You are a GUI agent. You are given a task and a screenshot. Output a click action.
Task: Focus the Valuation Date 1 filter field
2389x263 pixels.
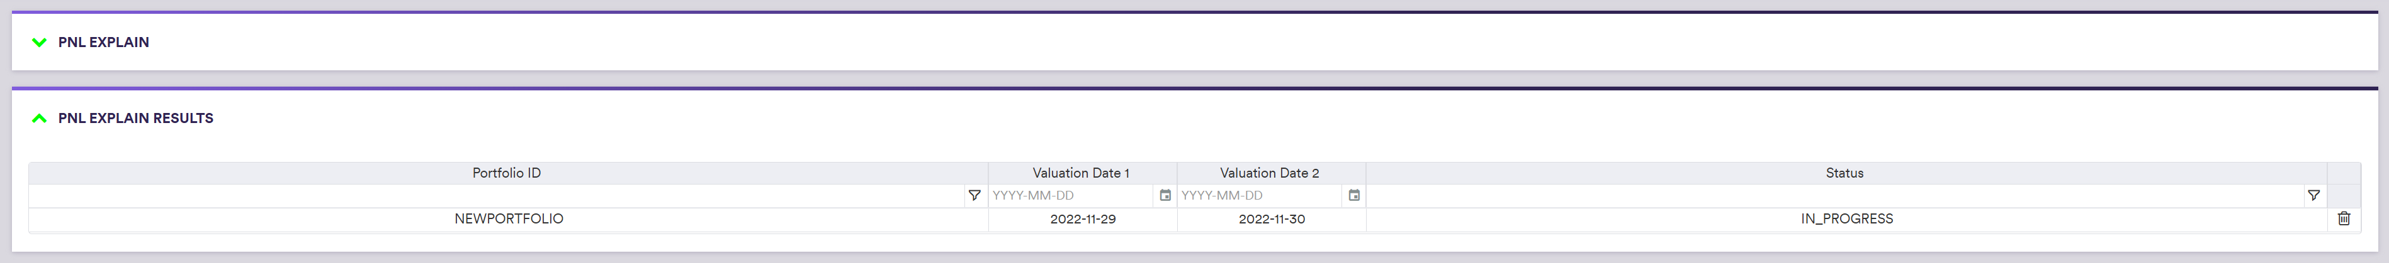tap(1070, 195)
